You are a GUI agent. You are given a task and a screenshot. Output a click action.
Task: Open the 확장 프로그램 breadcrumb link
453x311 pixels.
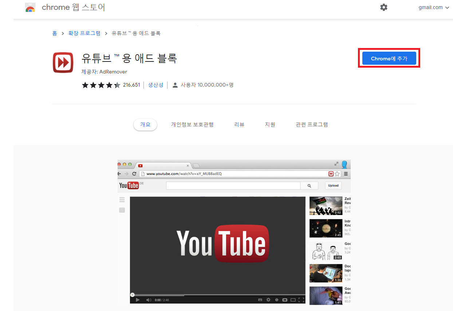coord(84,33)
